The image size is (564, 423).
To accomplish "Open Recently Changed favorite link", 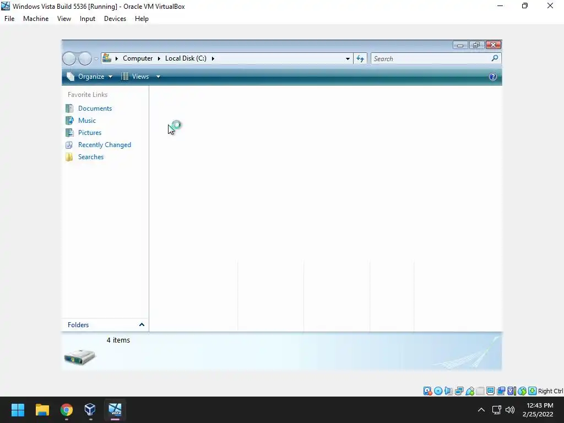I will 105,145.
